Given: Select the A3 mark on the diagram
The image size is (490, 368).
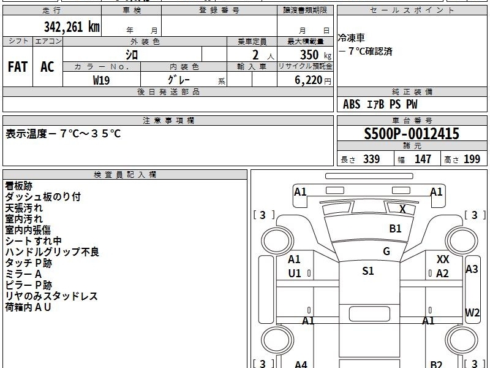Looking at the screenshot, I should [472, 269].
